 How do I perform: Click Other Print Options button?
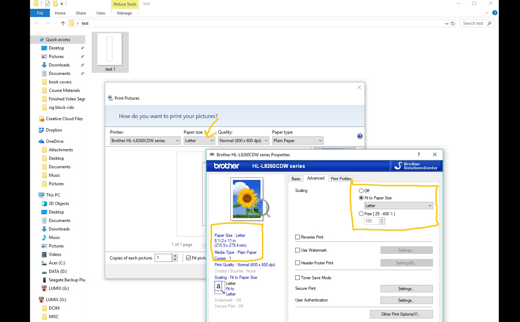click(x=401, y=314)
